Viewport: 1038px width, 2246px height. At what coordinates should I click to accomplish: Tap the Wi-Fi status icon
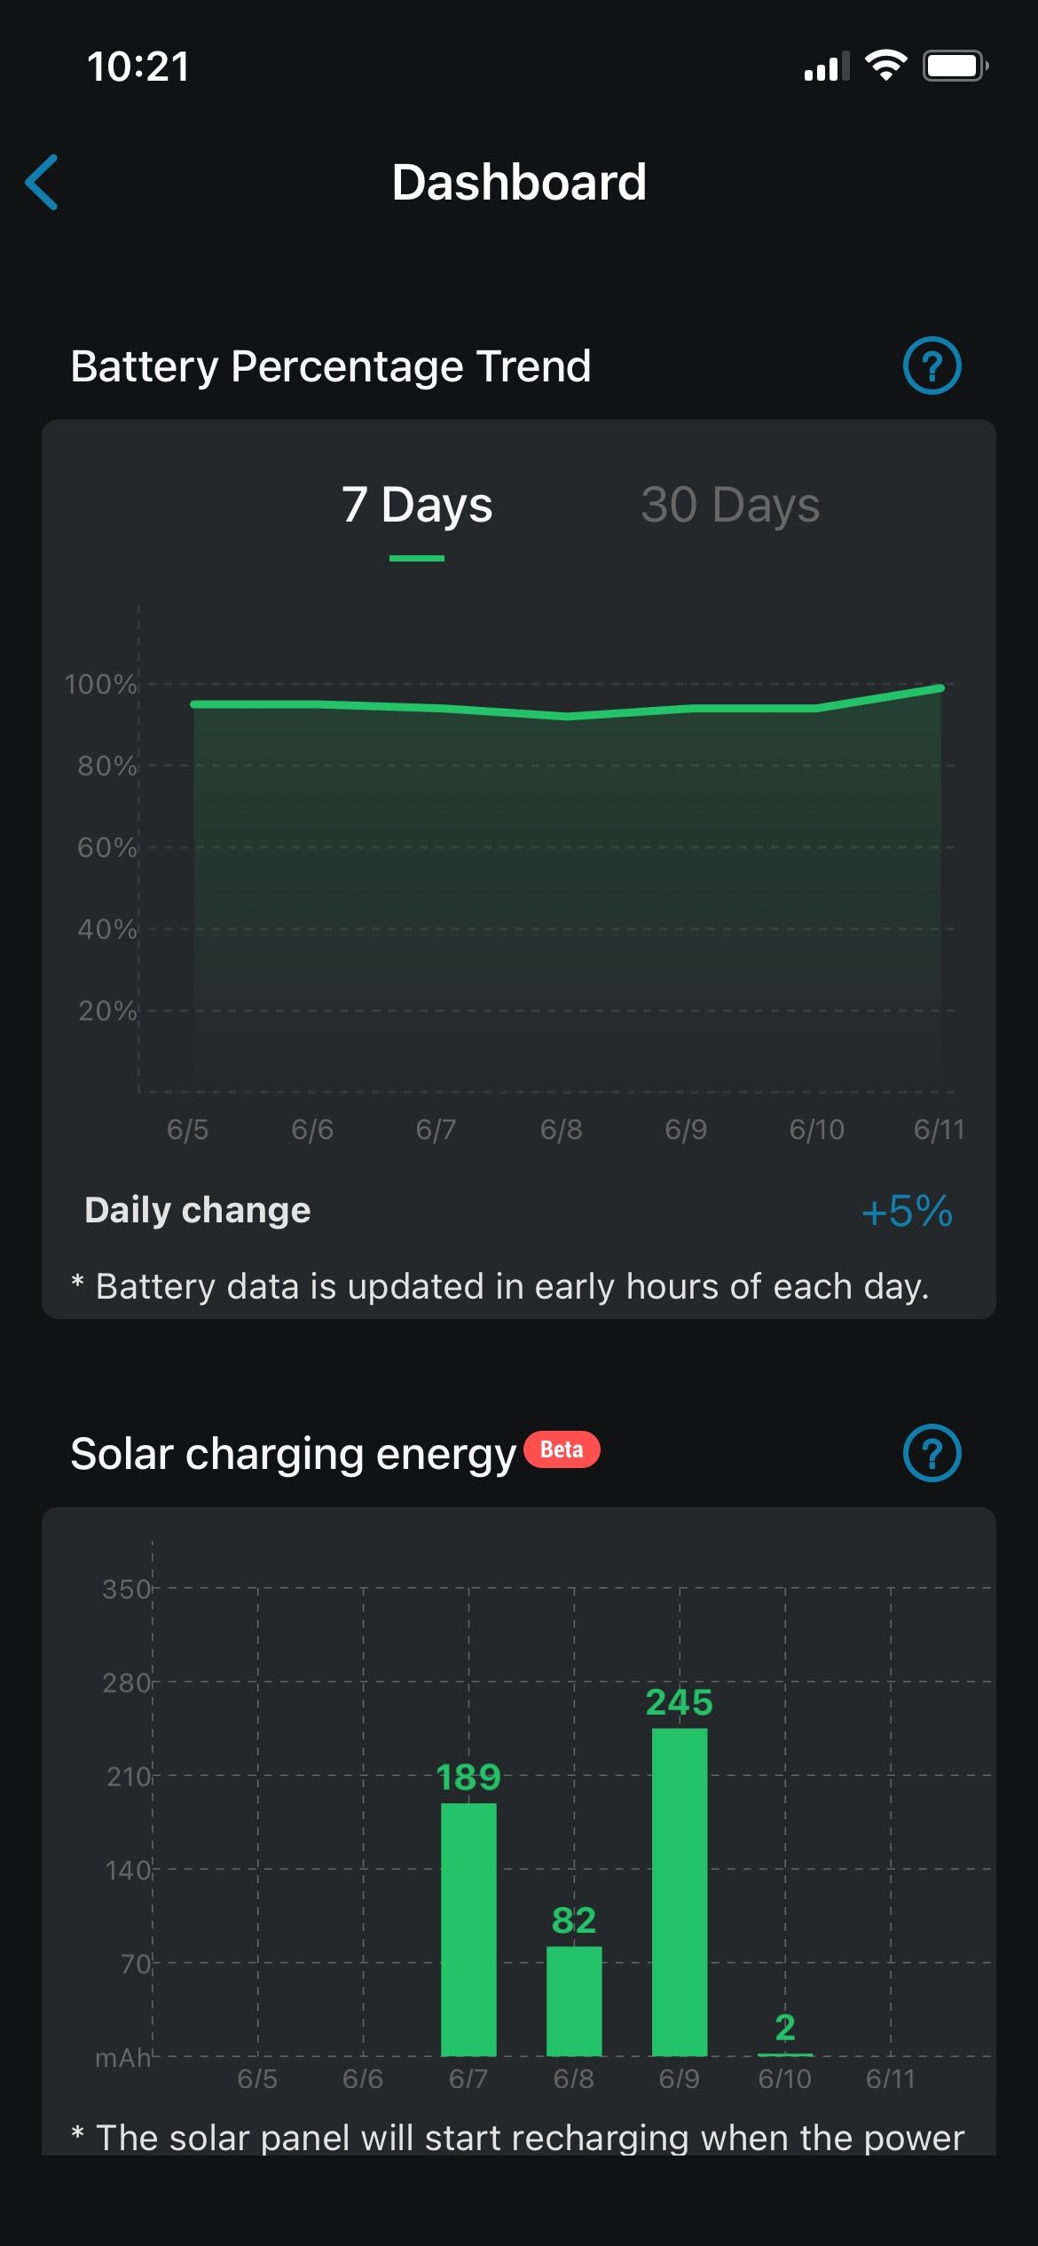tap(885, 67)
